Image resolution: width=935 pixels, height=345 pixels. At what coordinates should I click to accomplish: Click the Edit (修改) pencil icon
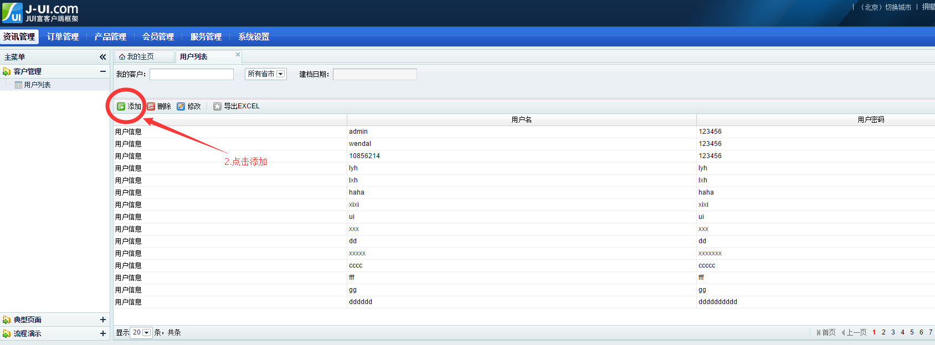pyautogui.click(x=181, y=106)
